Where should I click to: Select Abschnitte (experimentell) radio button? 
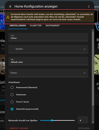pyautogui.click(x=12, y=109)
